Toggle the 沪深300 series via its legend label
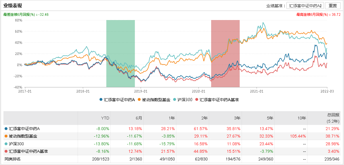 point(185,100)
